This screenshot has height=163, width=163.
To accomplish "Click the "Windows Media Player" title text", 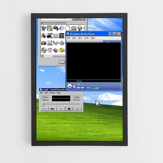I will [x=82, y=34].
